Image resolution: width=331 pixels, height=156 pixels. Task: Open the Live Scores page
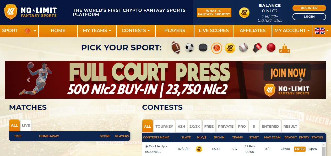pos(214,31)
